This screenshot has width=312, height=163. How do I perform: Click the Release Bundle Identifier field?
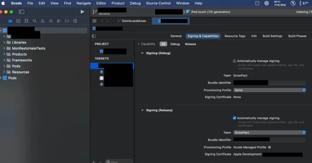point(269,140)
